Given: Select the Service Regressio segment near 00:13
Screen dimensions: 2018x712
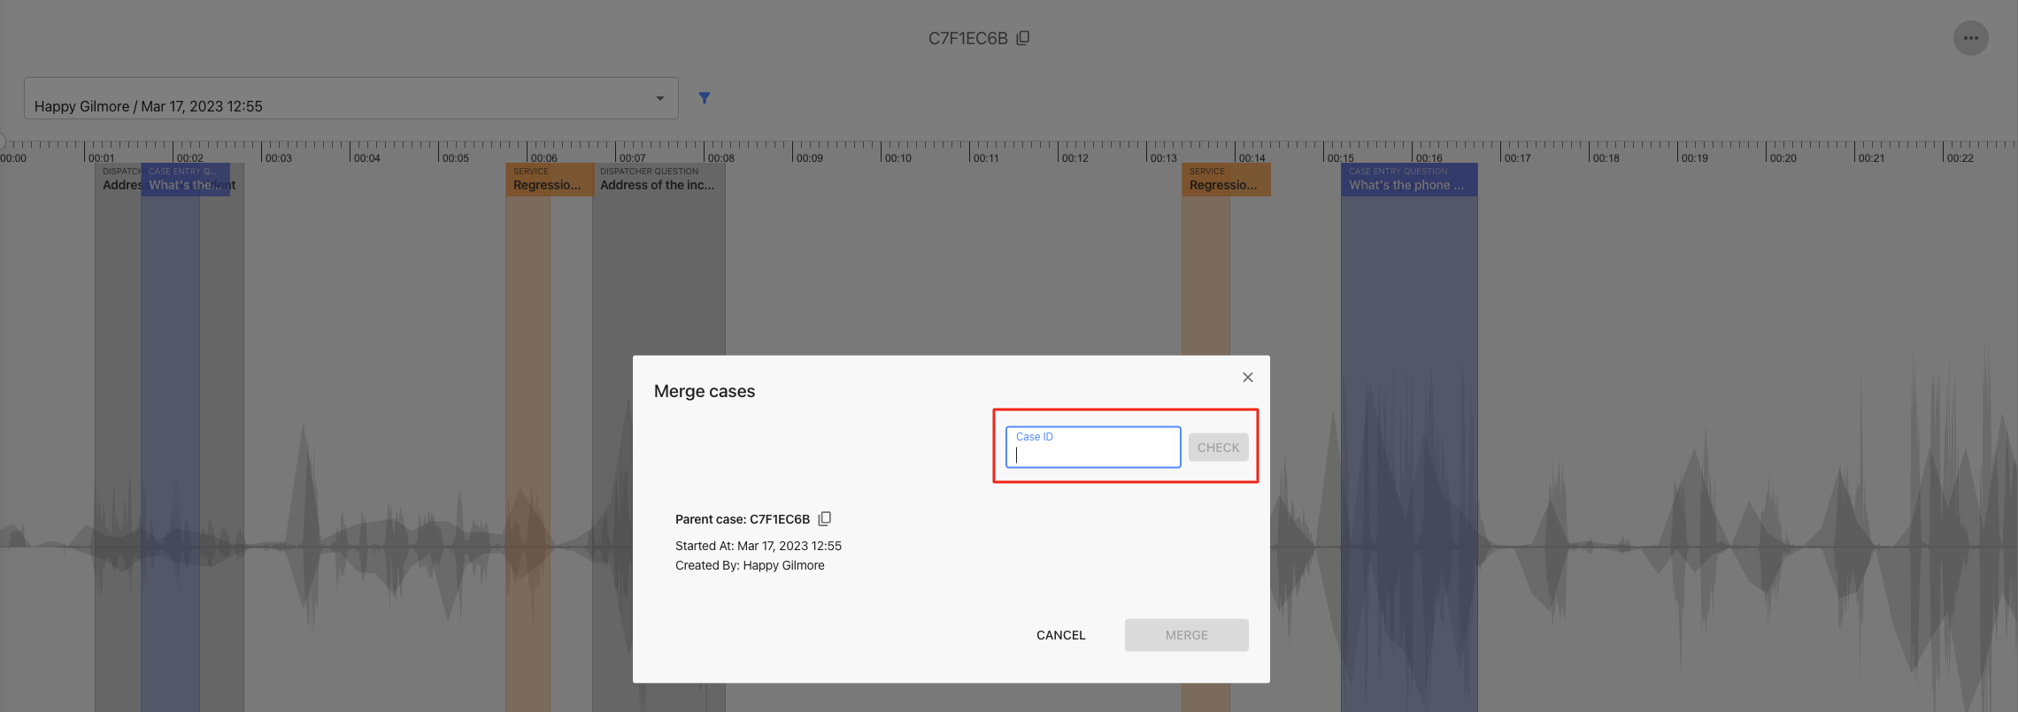Looking at the screenshot, I should [x=1225, y=180].
